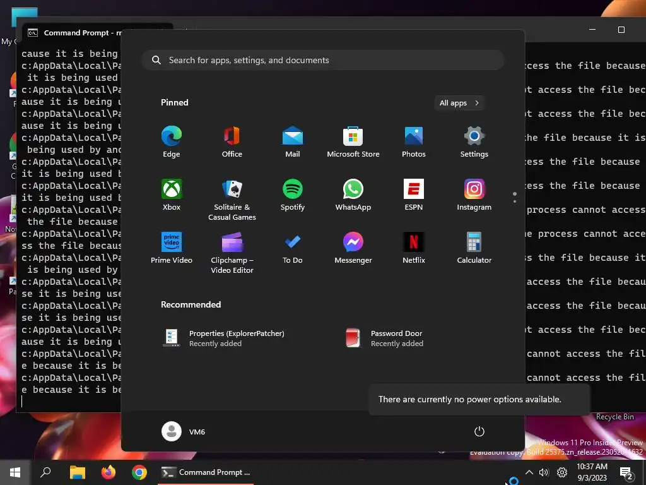Launch the ESPN app
Viewport: 646px width, 485px height.
pyautogui.click(x=414, y=195)
